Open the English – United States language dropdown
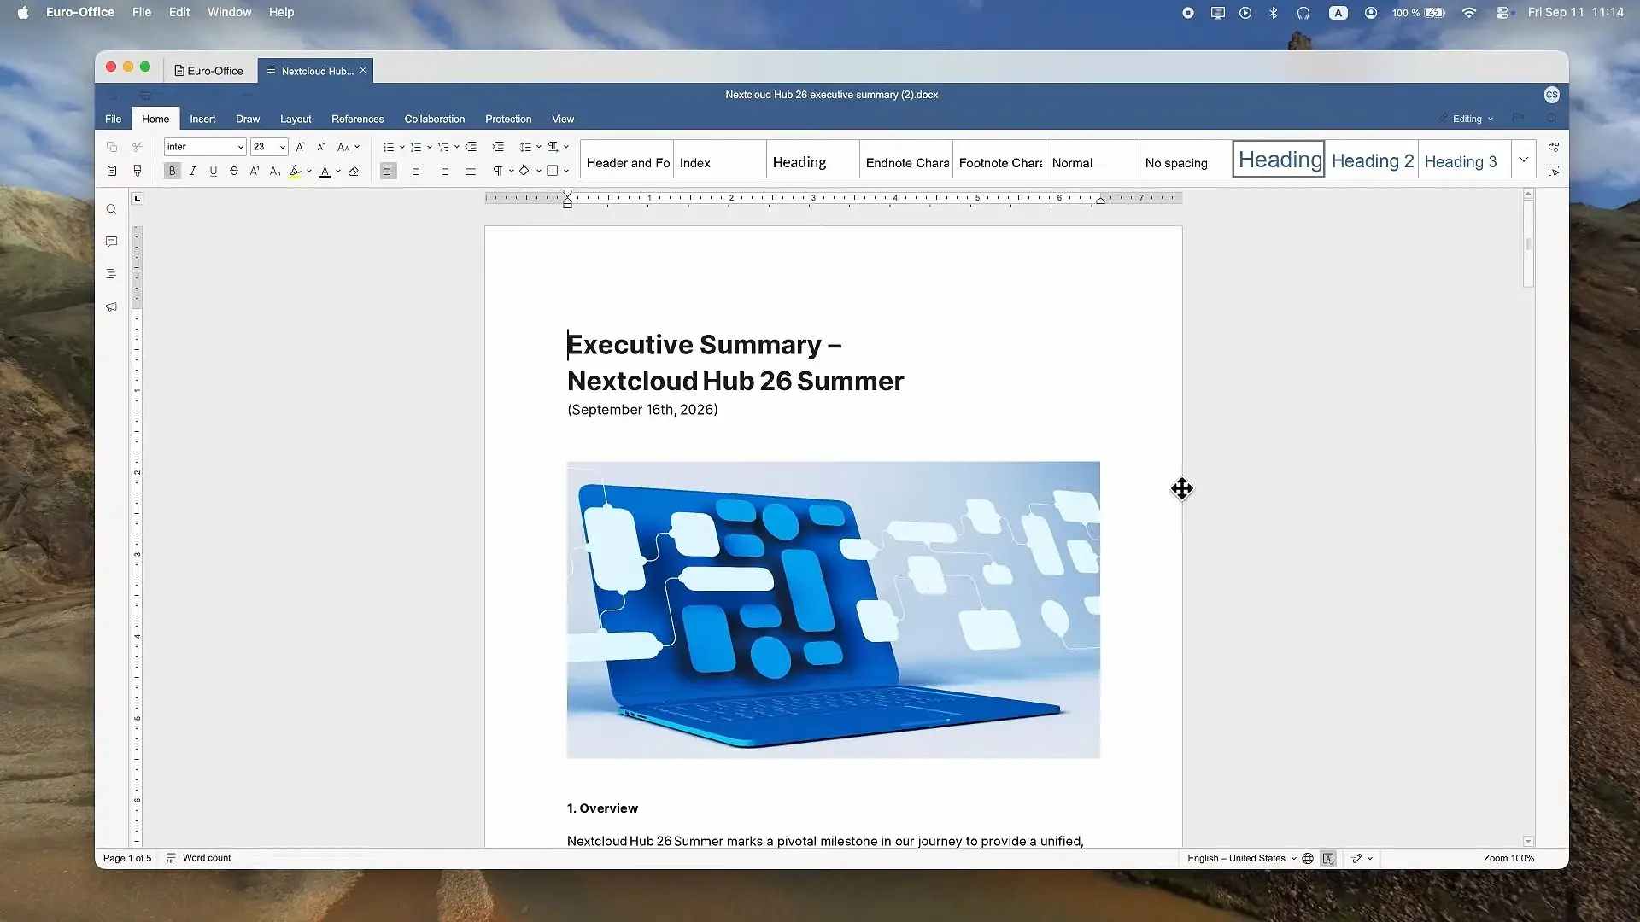The image size is (1640, 922). tap(1242, 858)
